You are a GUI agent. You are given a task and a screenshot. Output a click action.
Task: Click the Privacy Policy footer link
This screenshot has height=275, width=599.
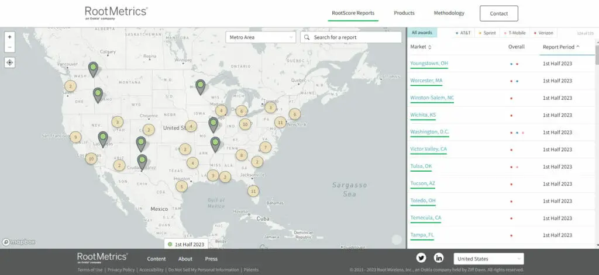121,270
